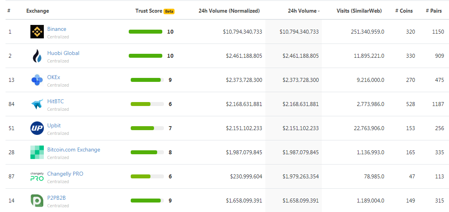
Task: Click OKEx trust score bar
Action: click(147, 80)
